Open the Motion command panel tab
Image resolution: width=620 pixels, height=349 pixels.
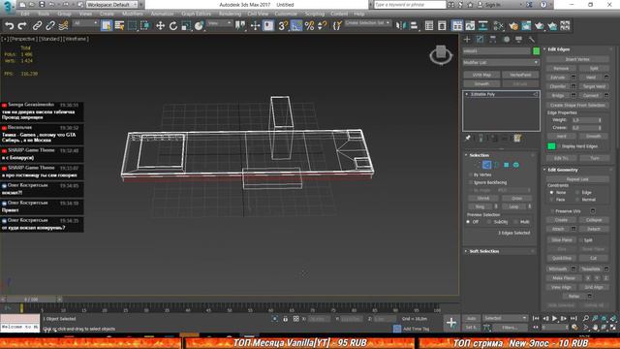pos(506,39)
